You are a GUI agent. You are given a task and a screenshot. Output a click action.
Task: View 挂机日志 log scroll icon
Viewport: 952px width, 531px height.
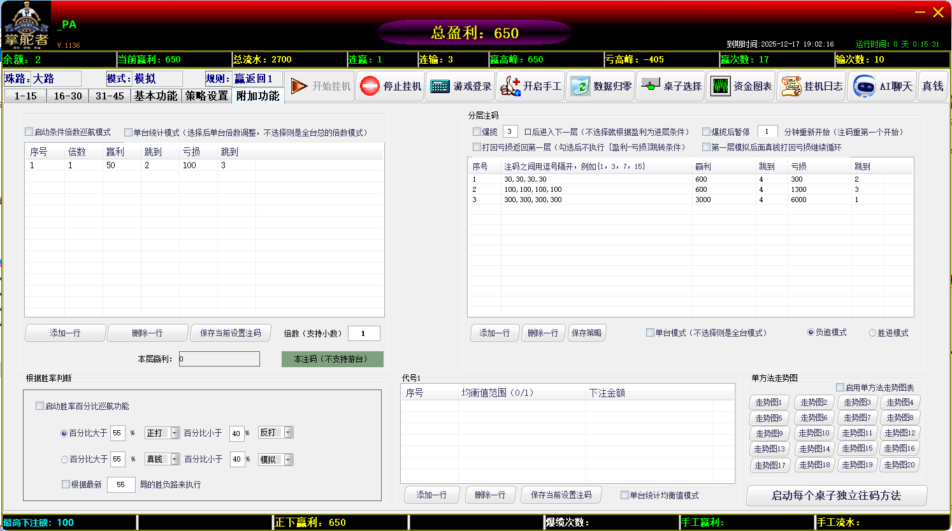(791, 86)
